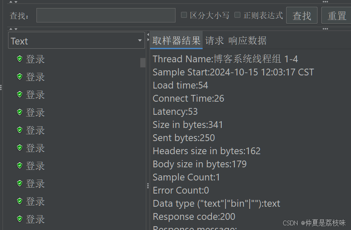Select the Sample Count:1 line
The width and height of the screenshot is (351, 230).
pyautogui.click(x=186, y=177)
